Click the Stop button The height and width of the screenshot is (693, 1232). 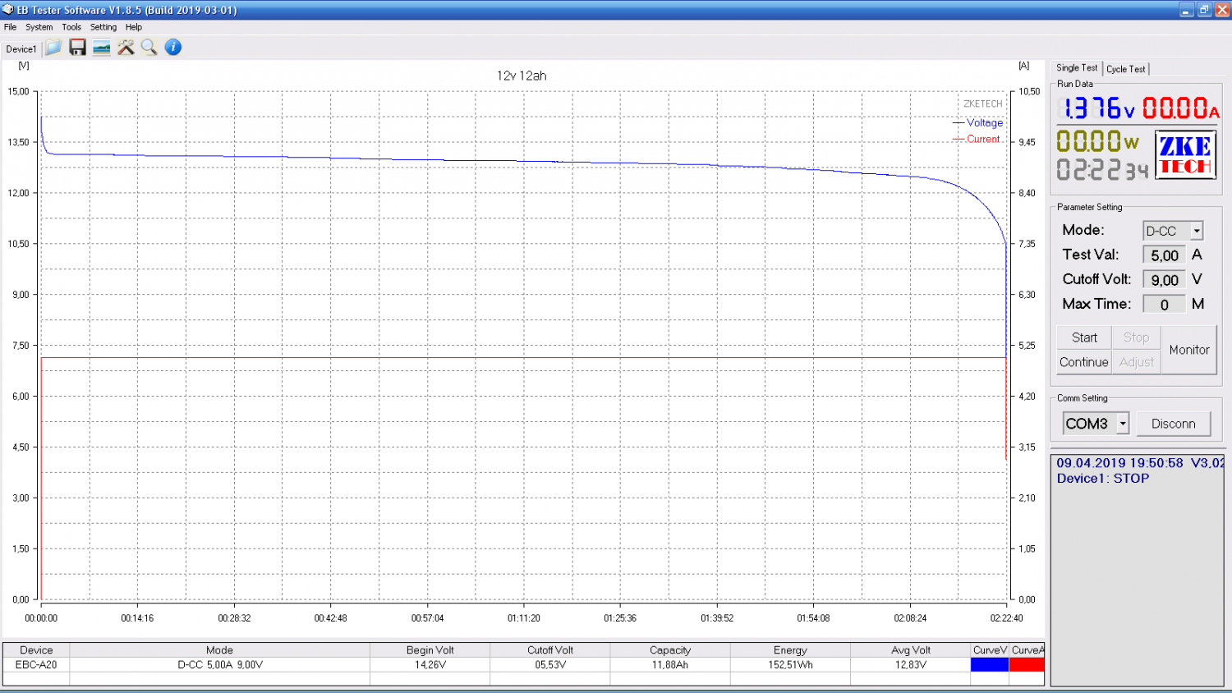[x=1136, y=337]
